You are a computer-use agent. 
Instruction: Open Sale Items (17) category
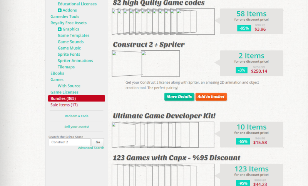(x=64, y=105)
